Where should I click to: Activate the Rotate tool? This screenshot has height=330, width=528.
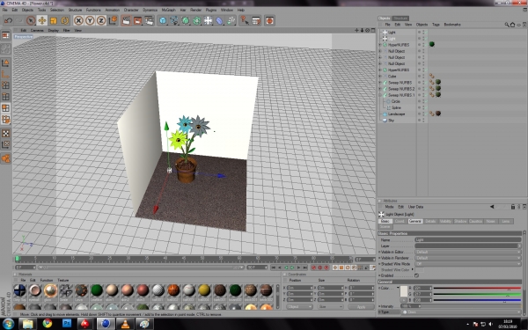(x=64, y=20)
